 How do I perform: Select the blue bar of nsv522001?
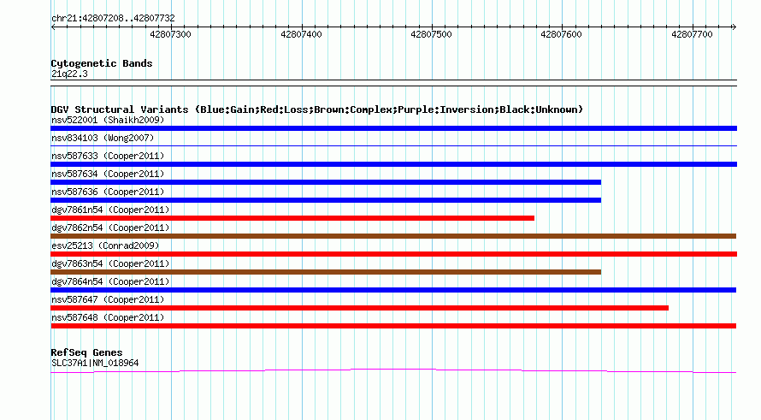(393, 128)
